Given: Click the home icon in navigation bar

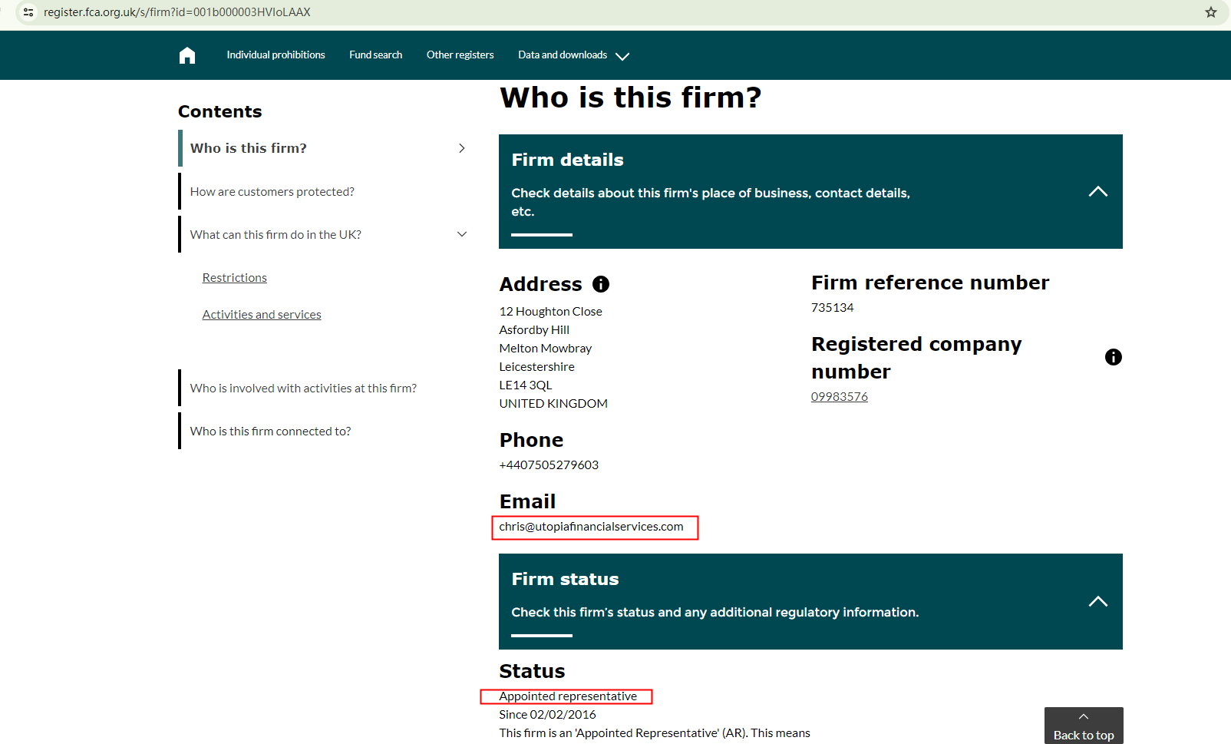Looking at the screenshot, I should [187, 55].
